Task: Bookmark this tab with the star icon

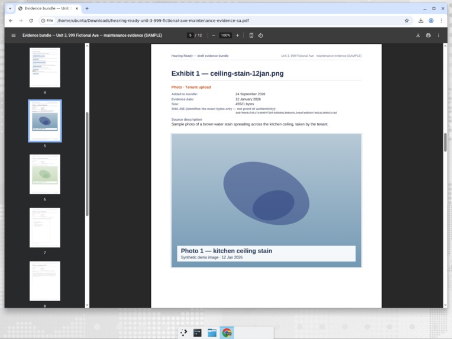Action: click(x=407, y=21)
